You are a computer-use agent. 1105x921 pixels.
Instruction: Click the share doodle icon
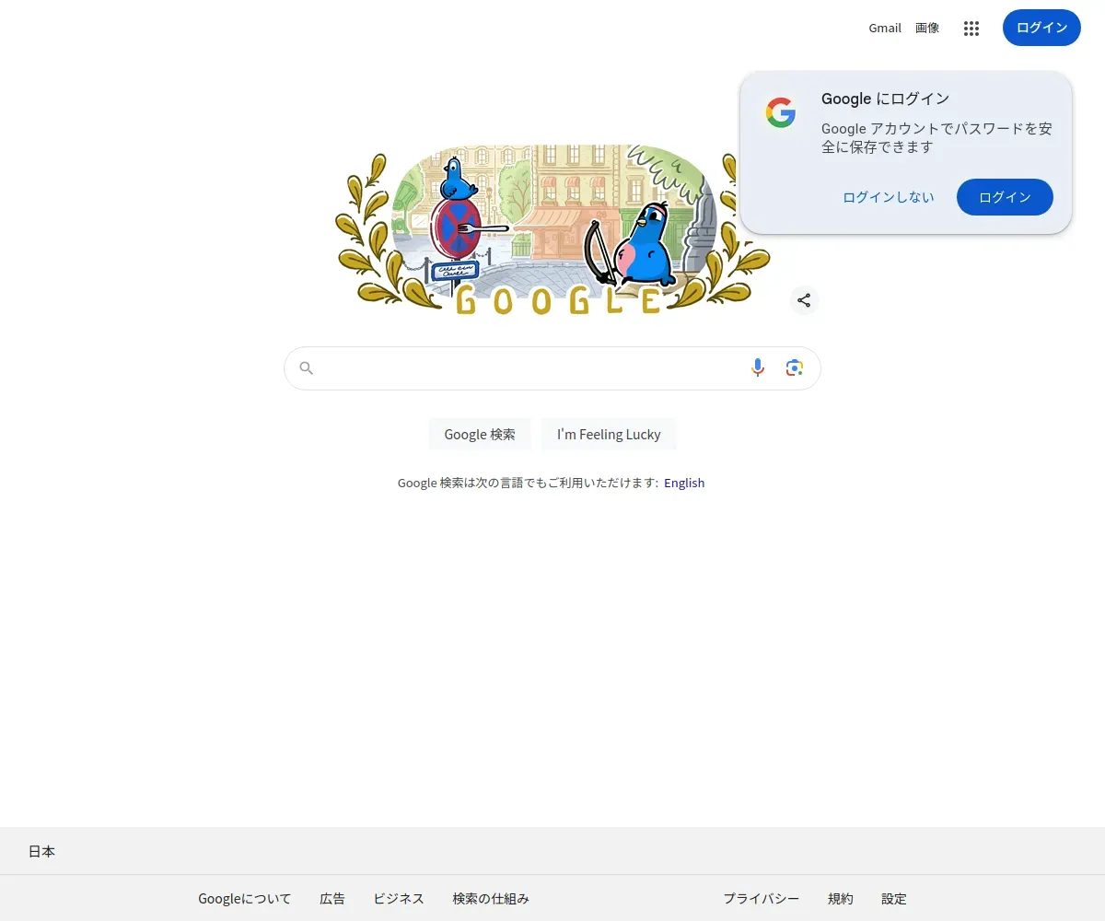coord(804,300)
